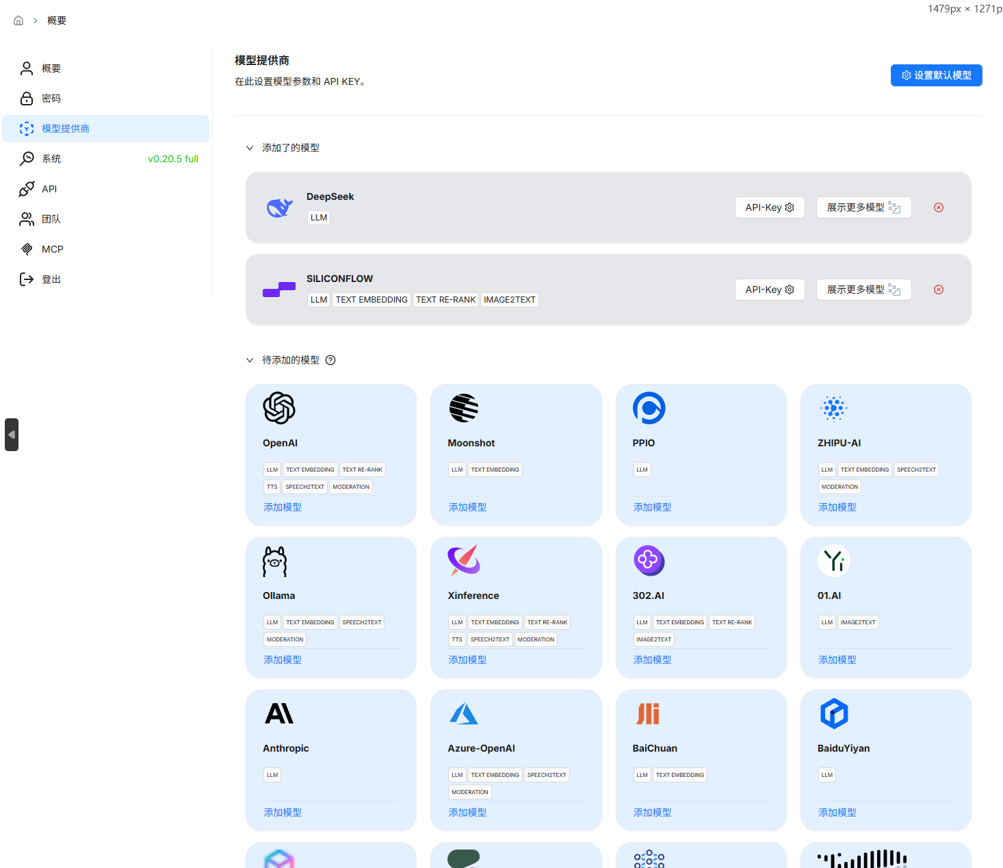The width and height of the screenshot is (1003, 868).
Task: Click 添加模型 under 302.AI
Action: pyautogui.click(x=652, y=660)
